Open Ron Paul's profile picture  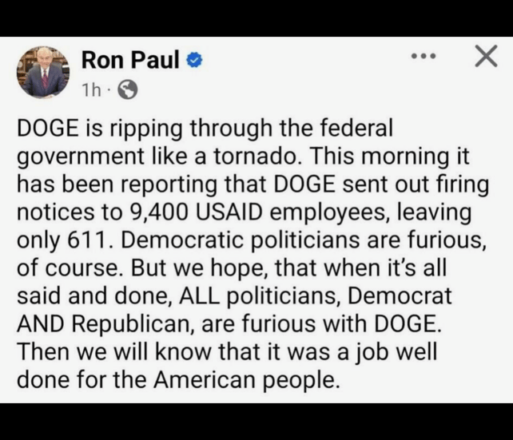pos(43,72)
